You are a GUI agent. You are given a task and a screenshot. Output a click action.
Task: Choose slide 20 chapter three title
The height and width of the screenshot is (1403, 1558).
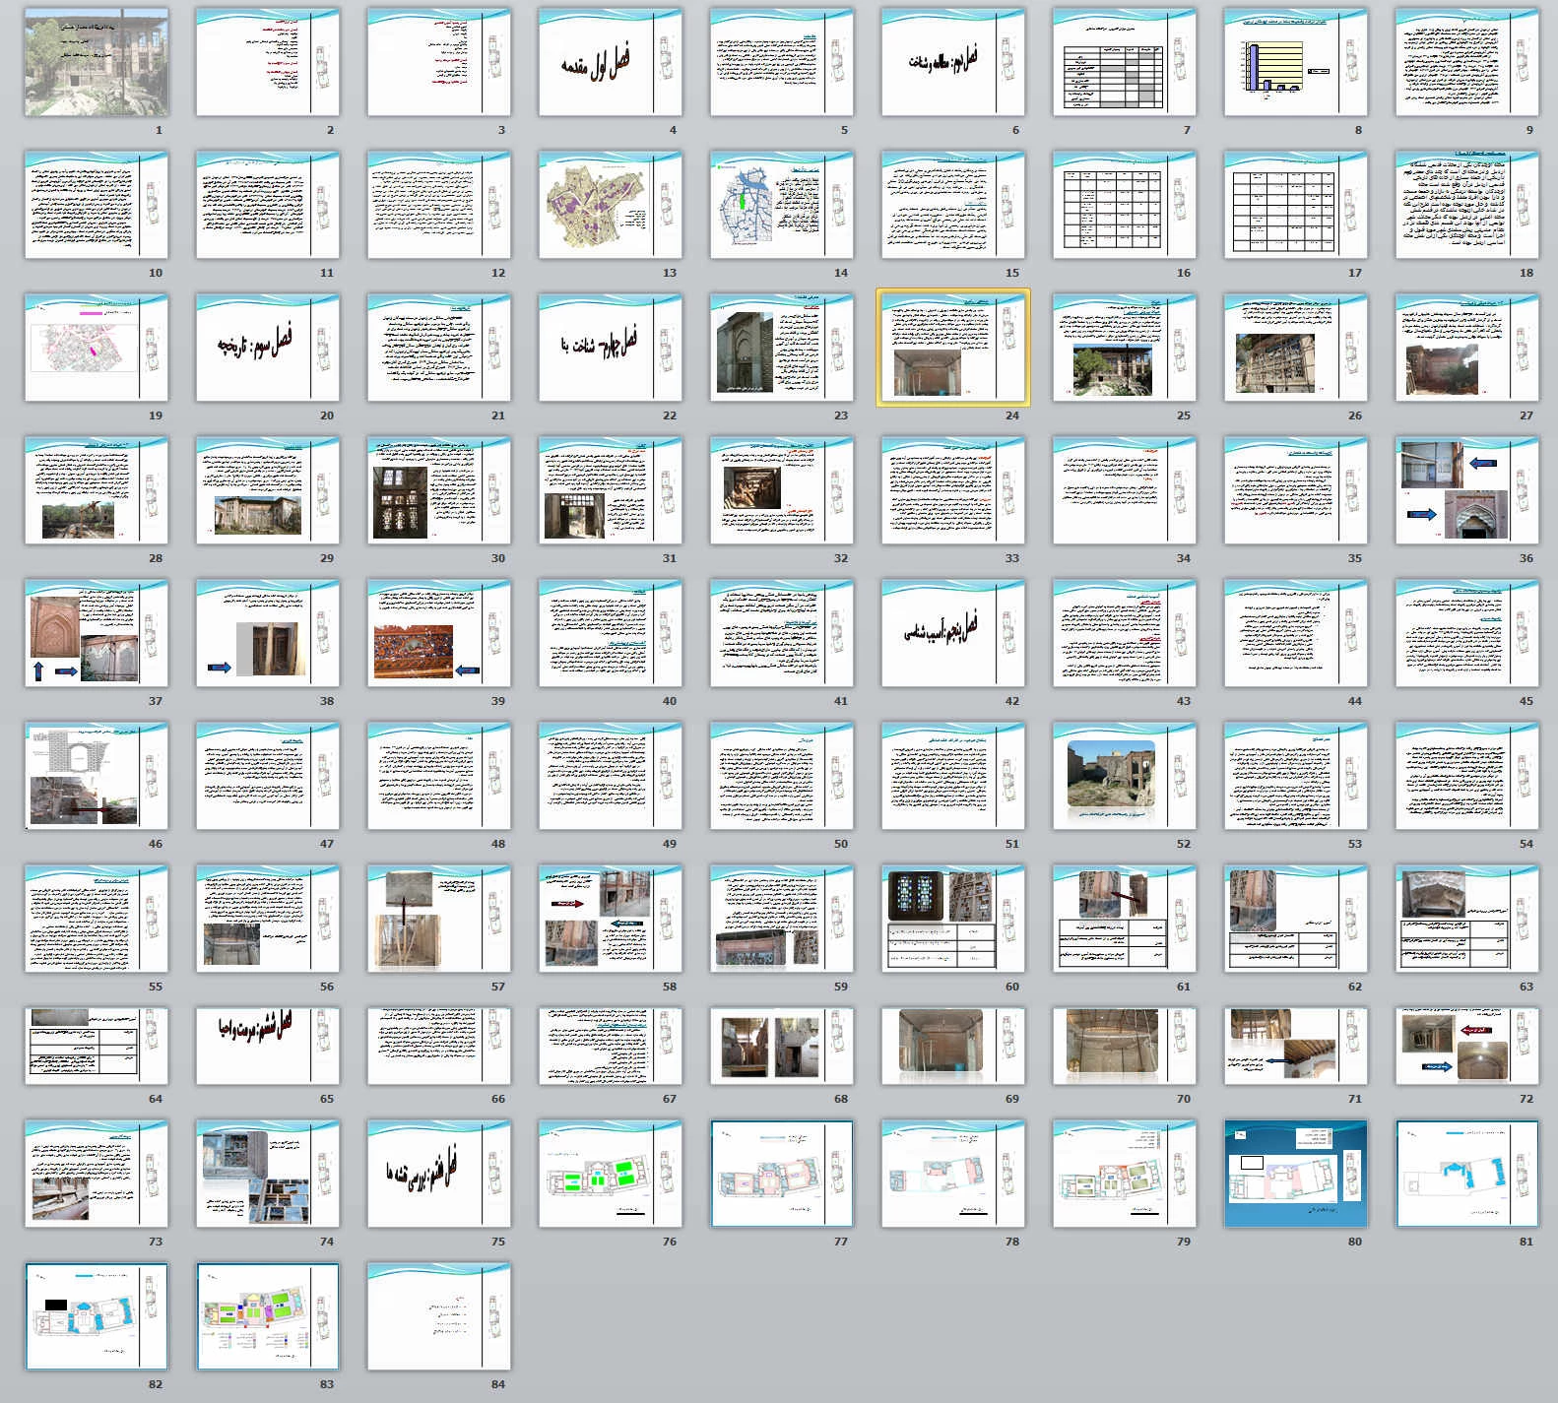coord(268,348)
